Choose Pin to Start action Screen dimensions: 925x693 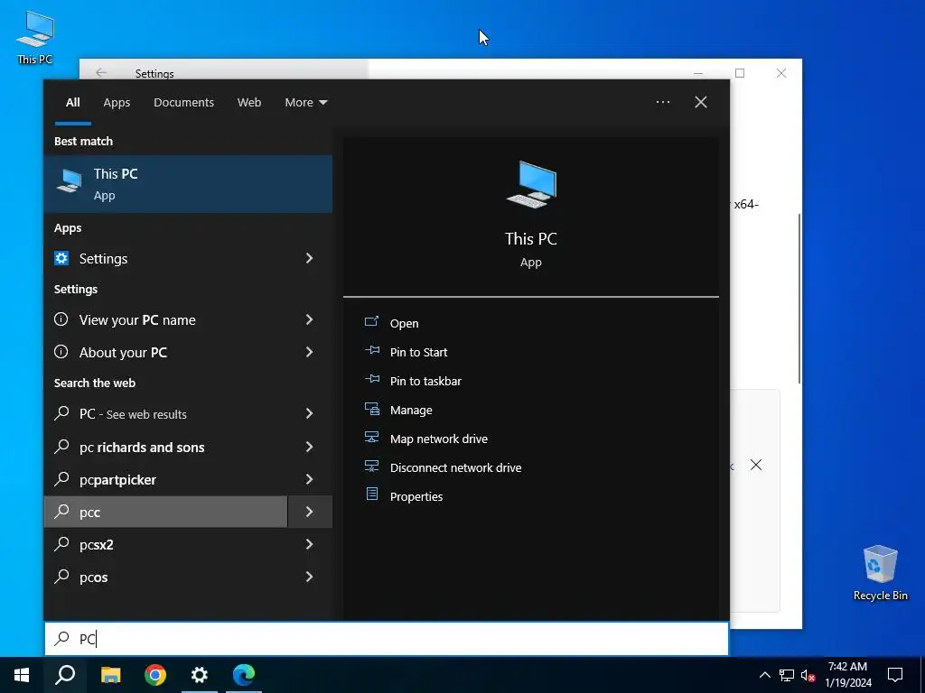pyautogui.click(x=418, y=352)
